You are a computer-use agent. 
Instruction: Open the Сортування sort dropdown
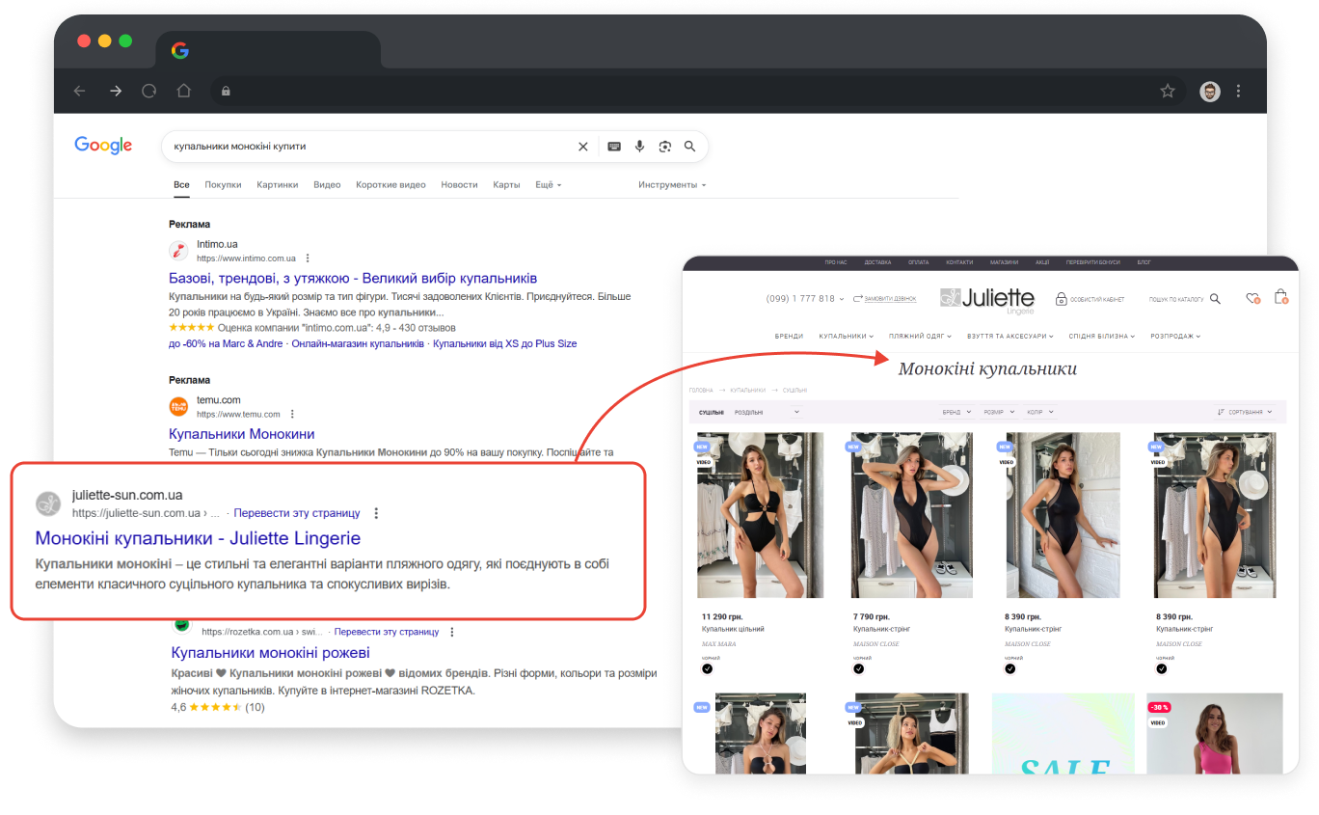(1246, 412)
